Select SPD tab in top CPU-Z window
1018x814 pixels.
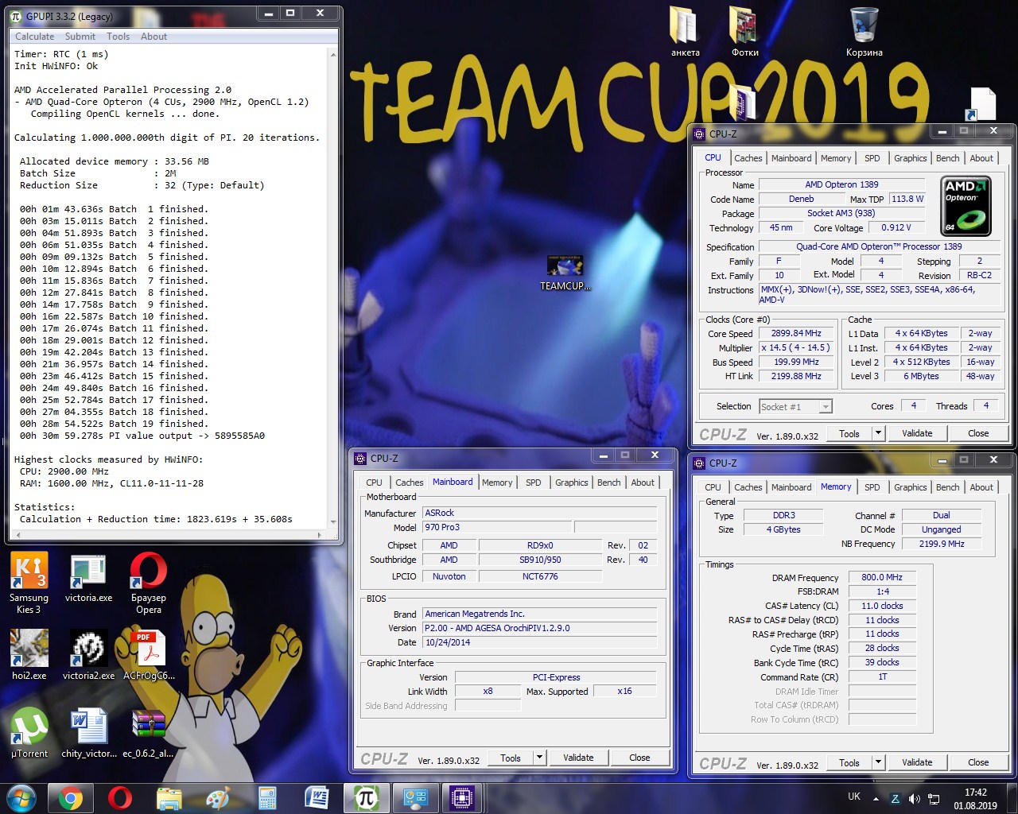[872, 158]
